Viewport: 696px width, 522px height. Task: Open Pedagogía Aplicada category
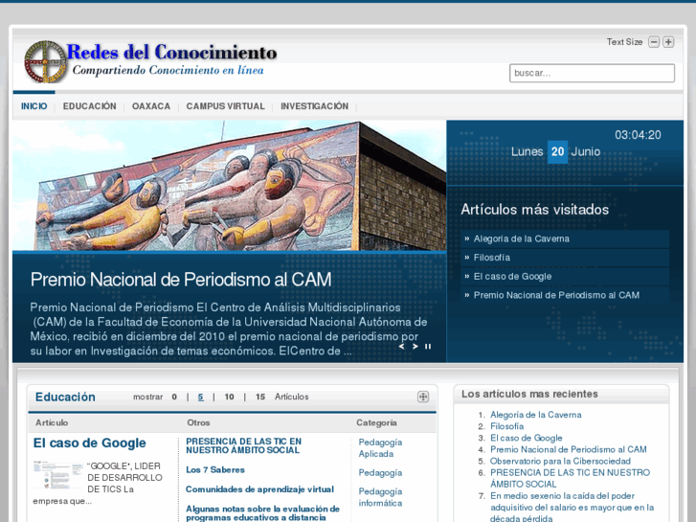380,448
